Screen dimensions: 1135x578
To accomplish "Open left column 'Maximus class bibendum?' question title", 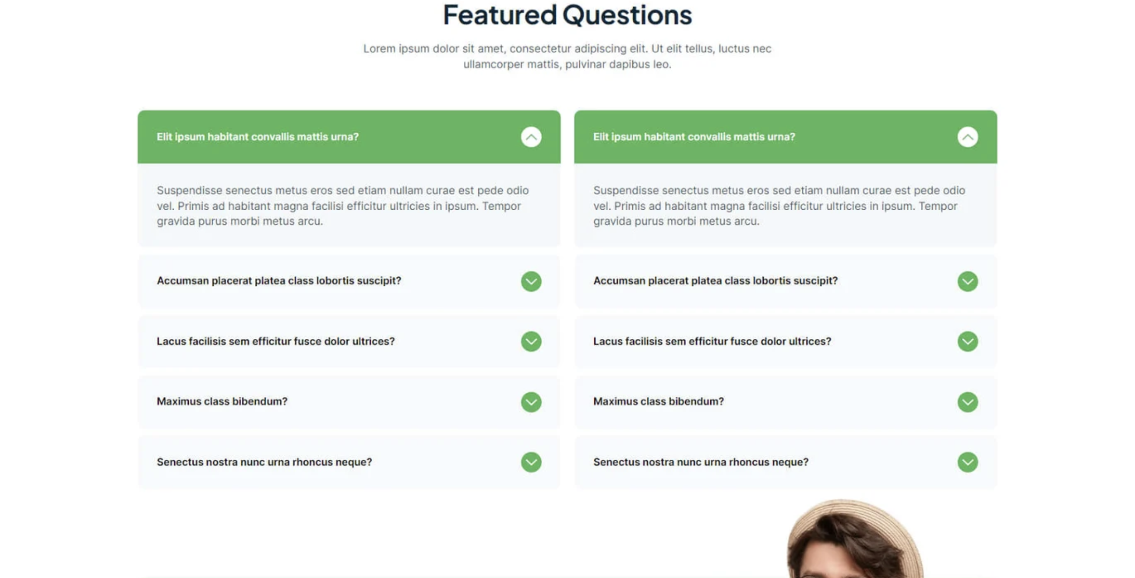I will pos(222,402).
